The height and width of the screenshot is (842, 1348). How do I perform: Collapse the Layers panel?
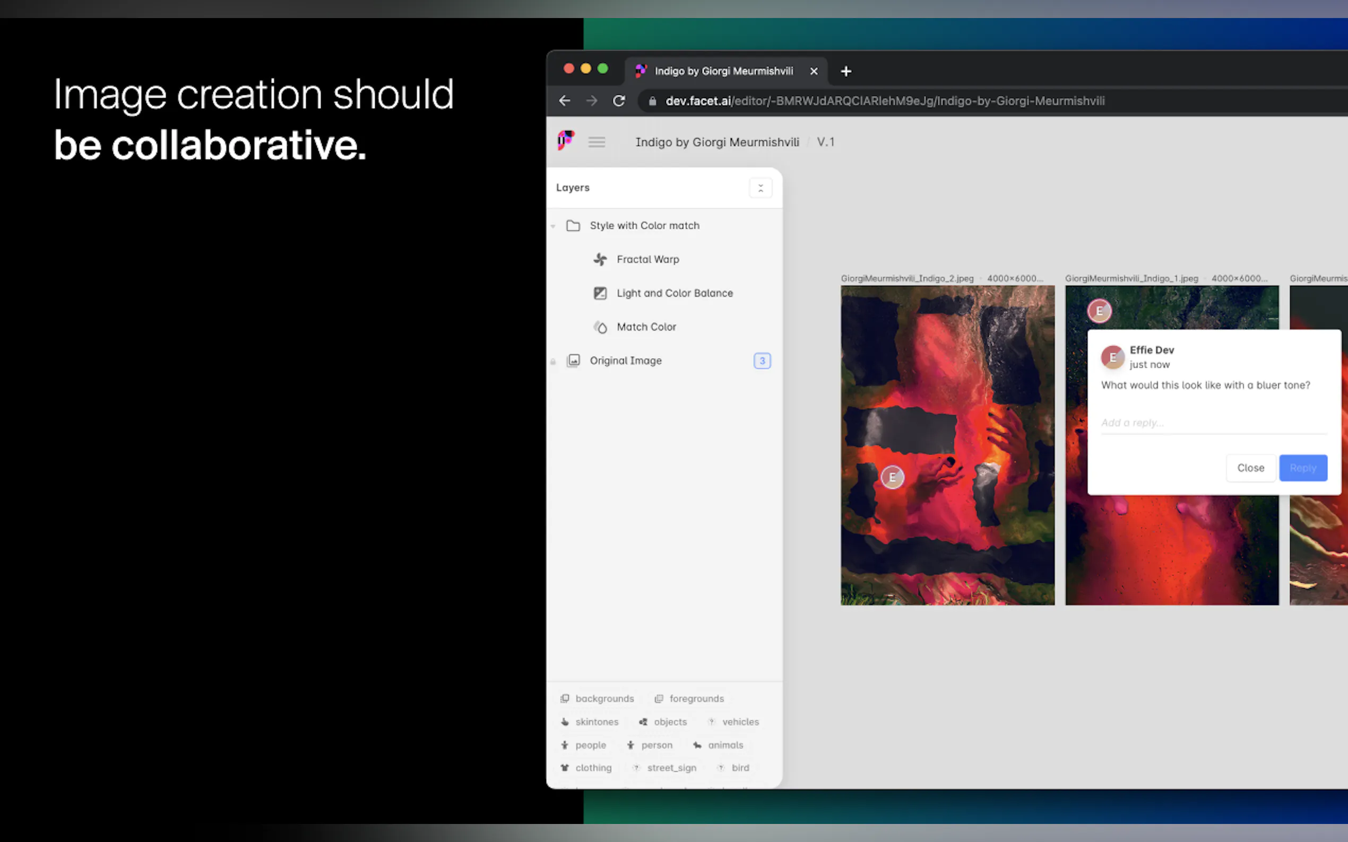pos(761,188)
